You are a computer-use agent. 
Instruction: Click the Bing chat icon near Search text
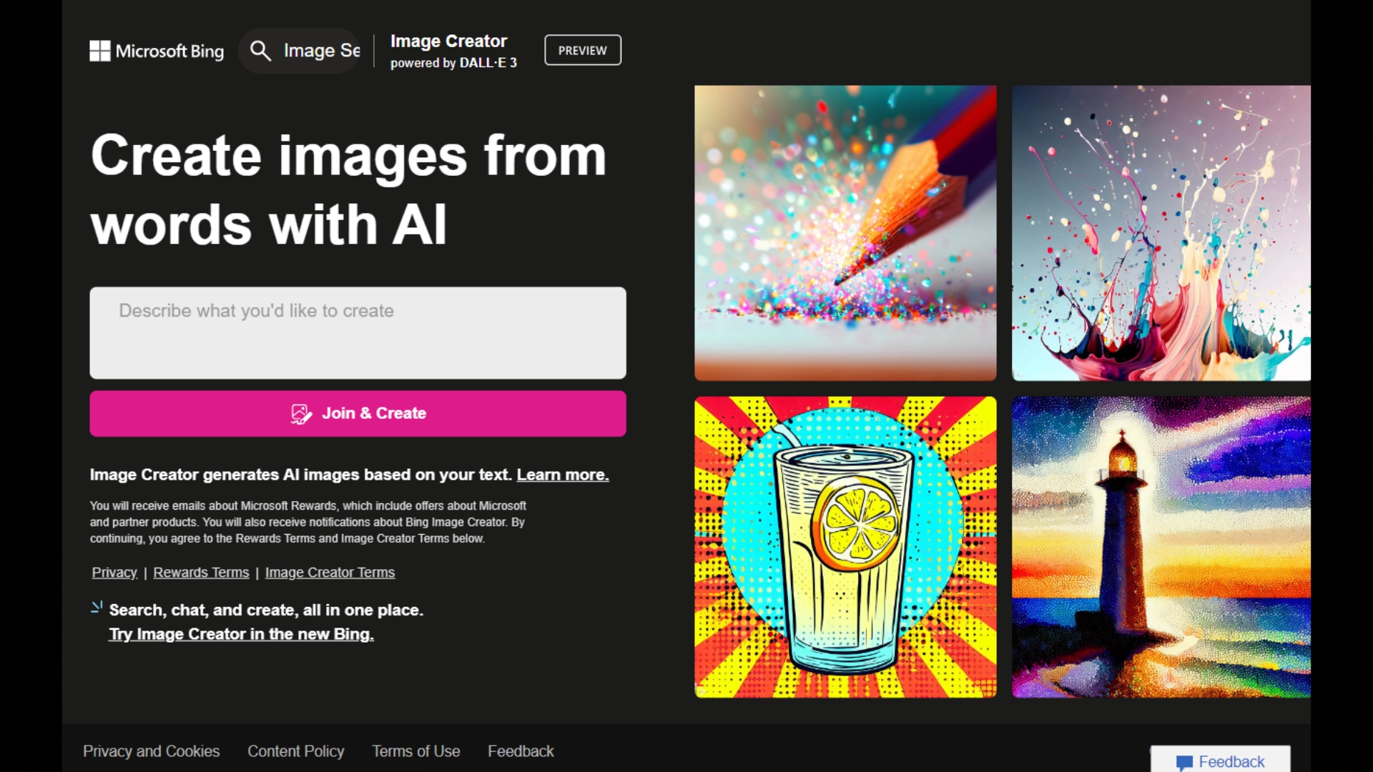tap(97, 608)
